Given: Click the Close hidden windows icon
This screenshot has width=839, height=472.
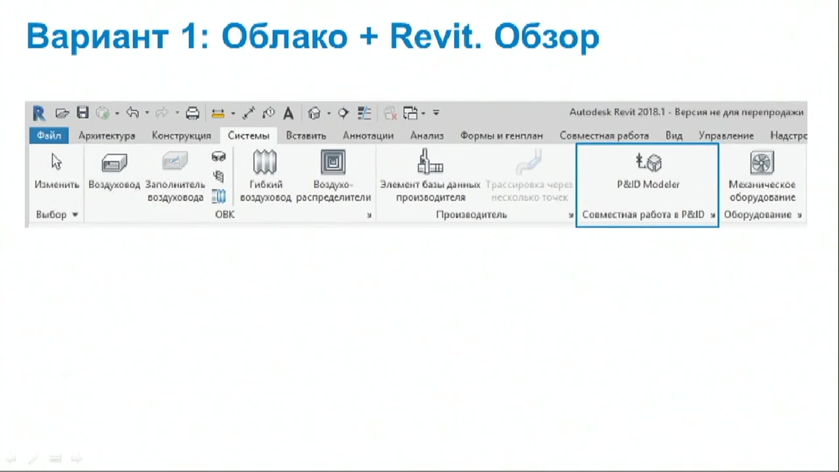Looking at the screenshot, I should tap(390, 113).
